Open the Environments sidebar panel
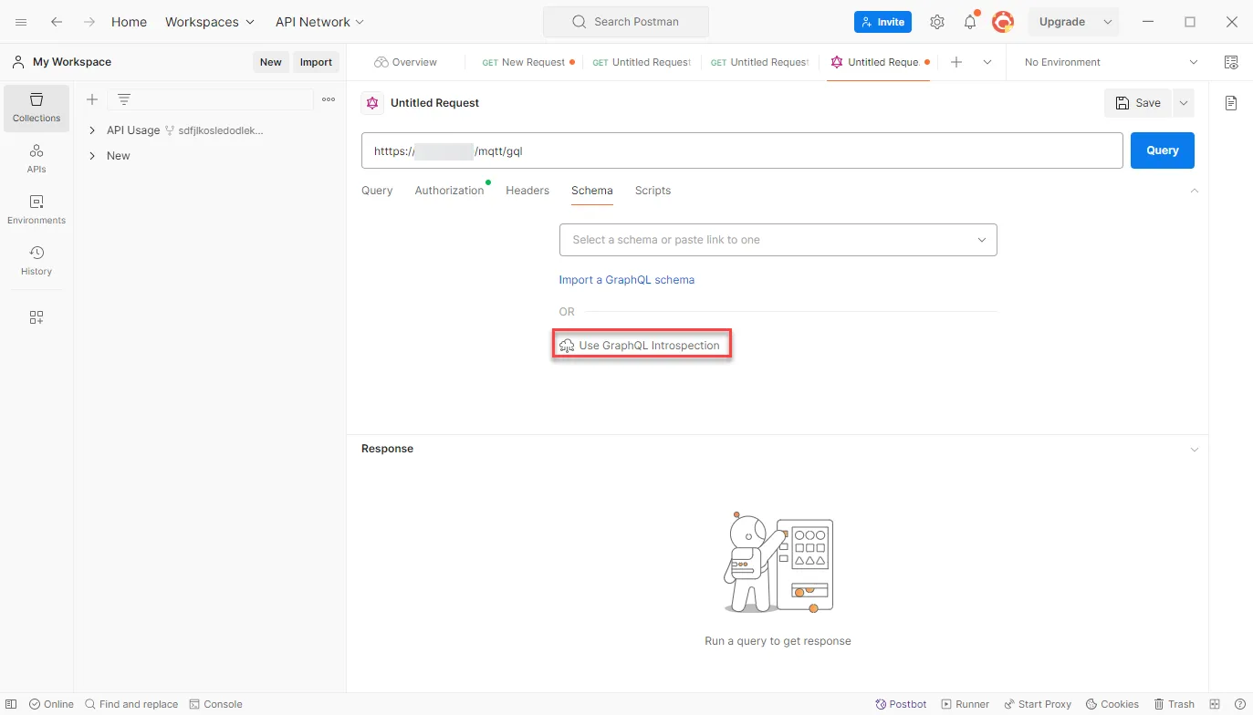Image resolution: width=1253 pixels, height=715 pixels. [x=37, y=210]
